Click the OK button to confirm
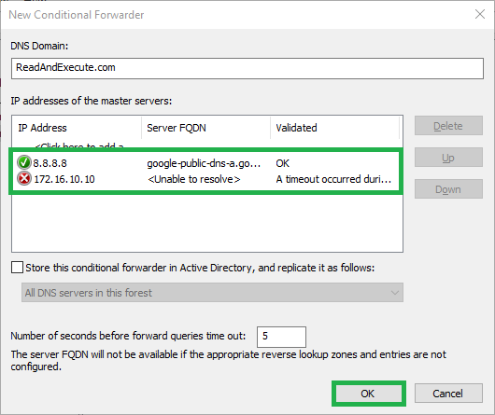 [368, 394]
